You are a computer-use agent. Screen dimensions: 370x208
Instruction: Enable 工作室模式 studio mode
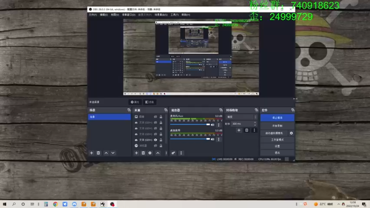coord(277,140)
